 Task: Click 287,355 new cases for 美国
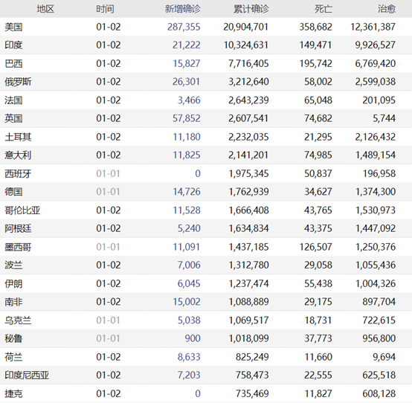(x=184, y=27)
